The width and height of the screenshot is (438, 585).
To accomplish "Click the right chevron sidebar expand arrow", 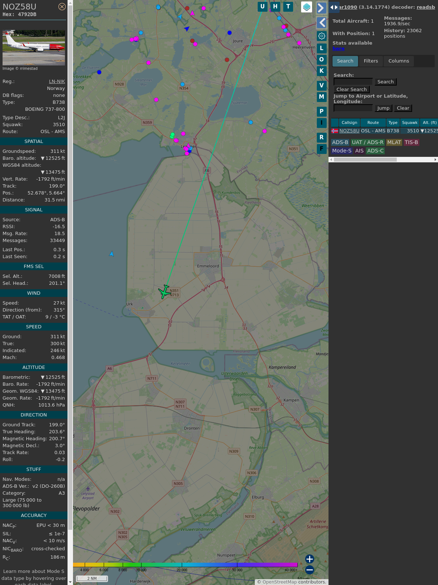I will [x=321, y=8].
